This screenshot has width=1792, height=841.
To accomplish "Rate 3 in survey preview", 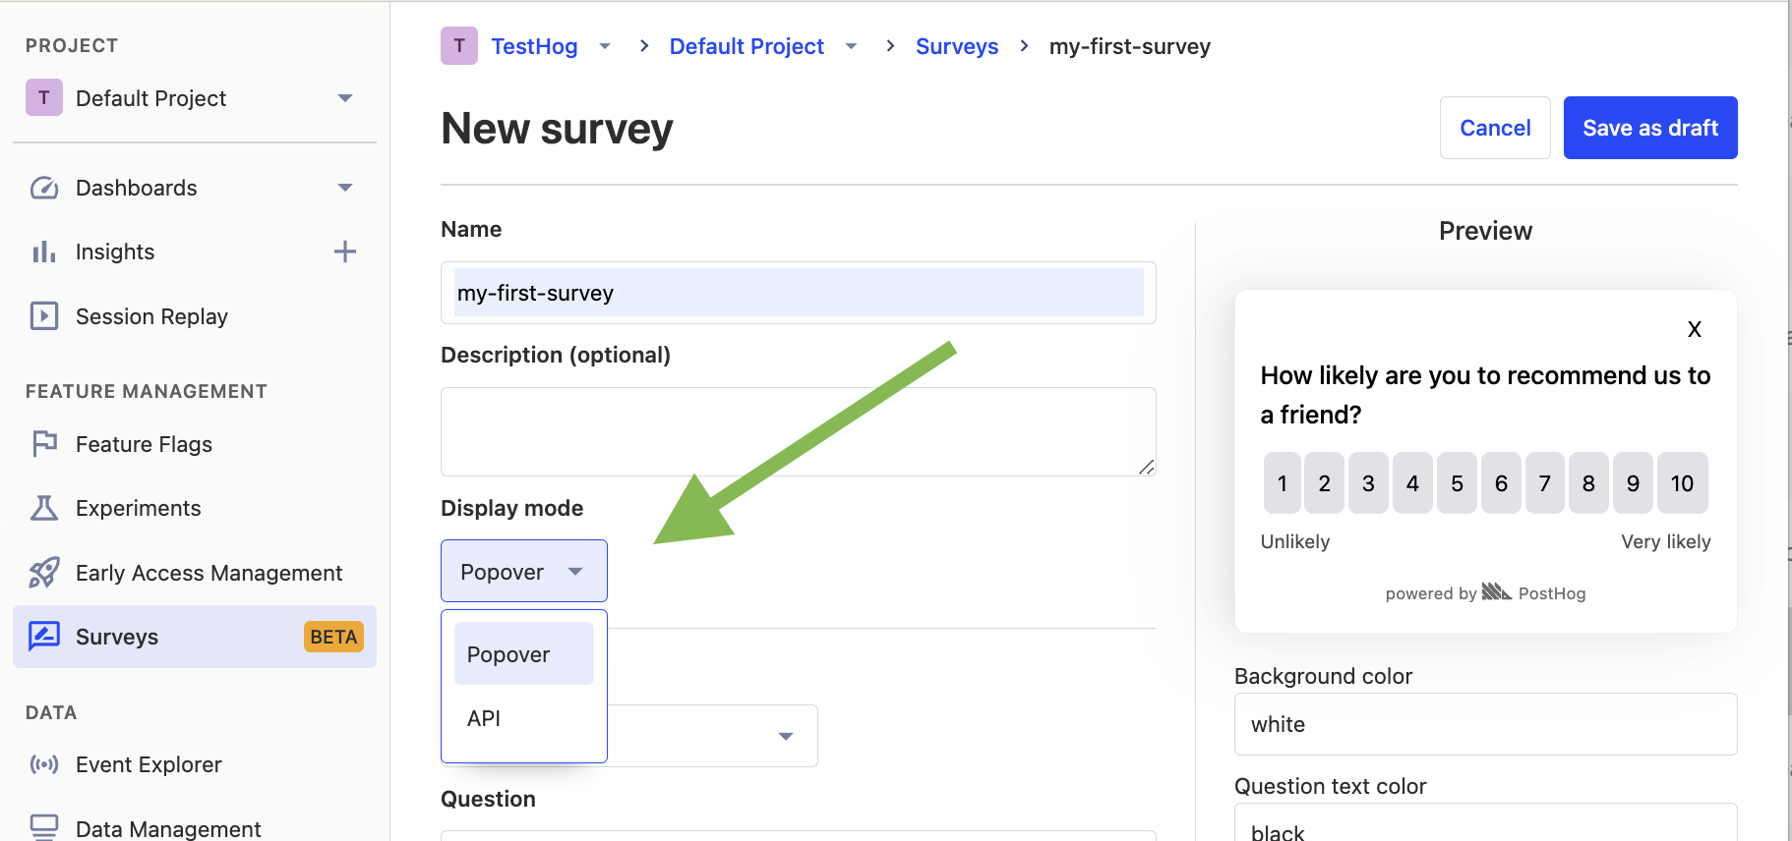I will [1368, 482].
